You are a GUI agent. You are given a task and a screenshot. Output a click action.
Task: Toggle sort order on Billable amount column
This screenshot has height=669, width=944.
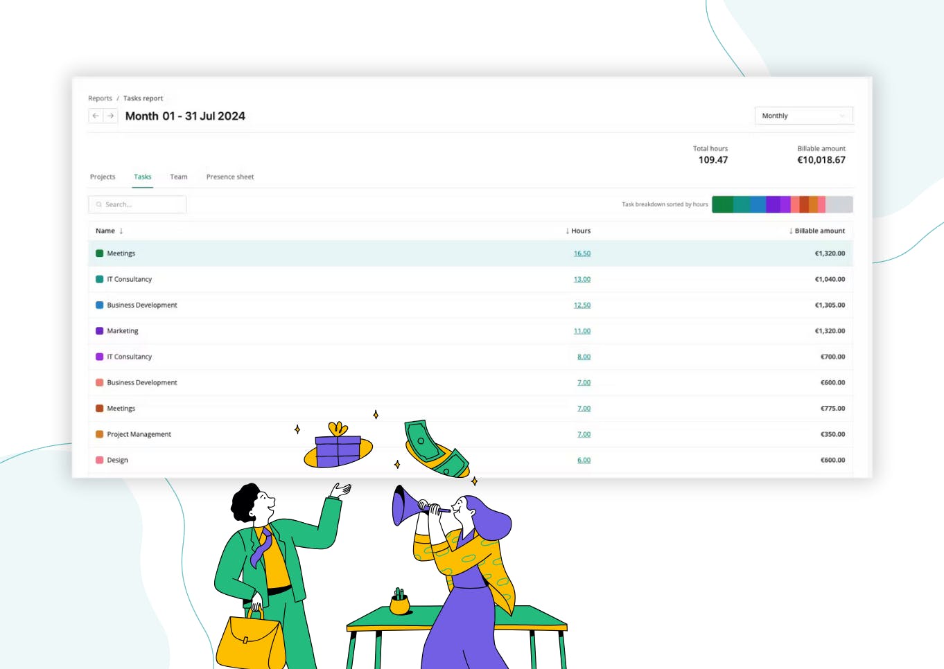818,231
